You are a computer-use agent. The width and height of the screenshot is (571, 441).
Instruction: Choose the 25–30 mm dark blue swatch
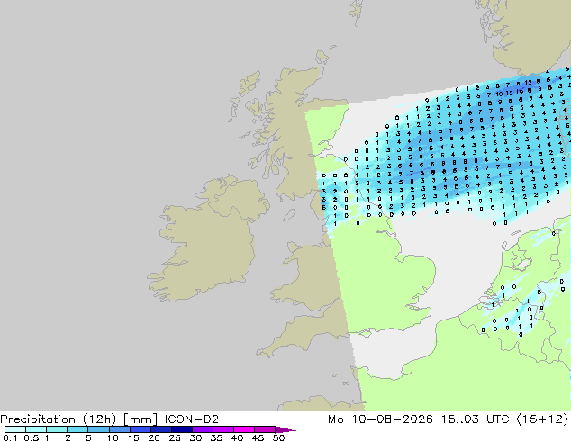pyautogui.click(x=181, y=429)
